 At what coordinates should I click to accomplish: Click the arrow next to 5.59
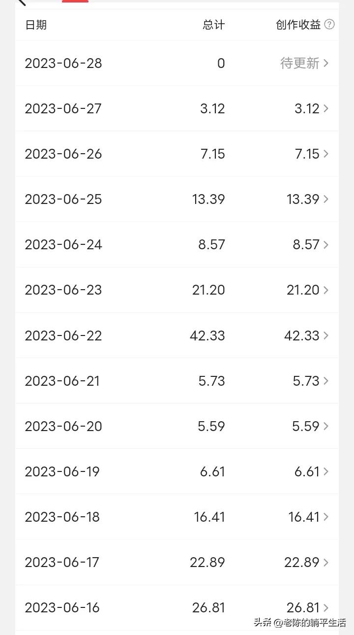pyautogui.click(x=326, y=426)
